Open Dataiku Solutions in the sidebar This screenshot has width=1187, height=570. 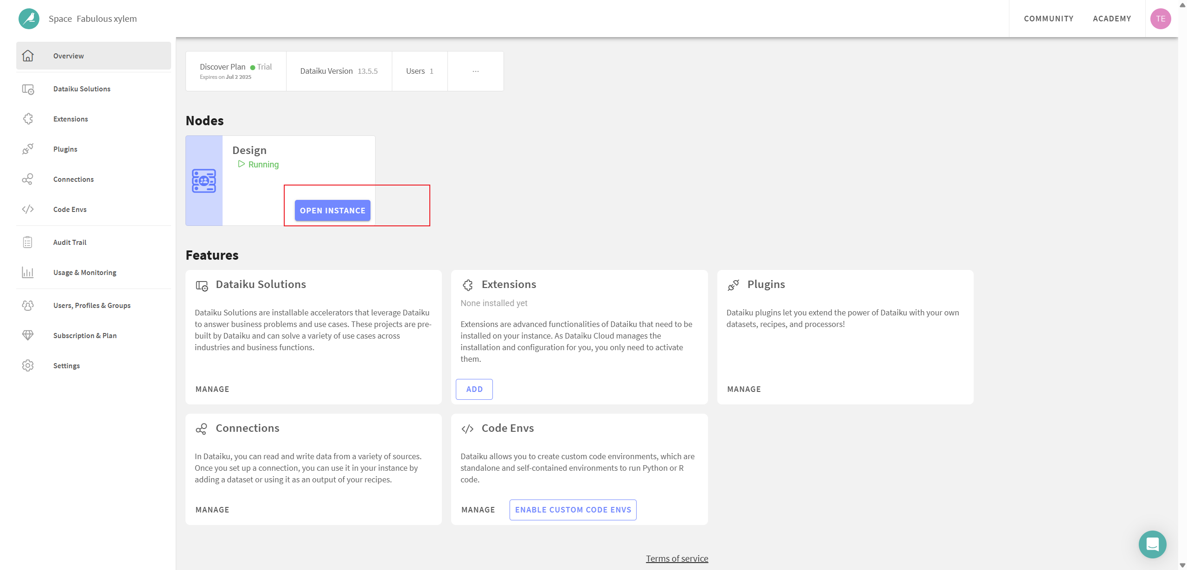[94, 89]
